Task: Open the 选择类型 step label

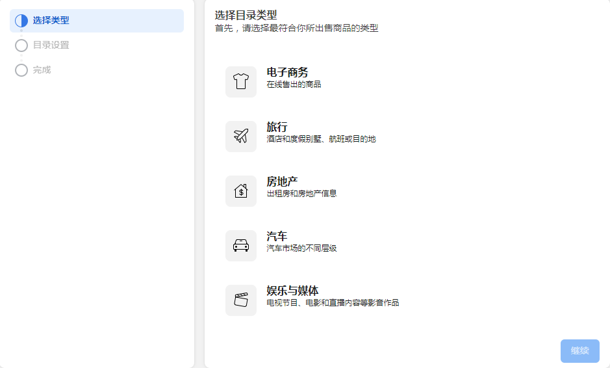Action: [51, 21]
